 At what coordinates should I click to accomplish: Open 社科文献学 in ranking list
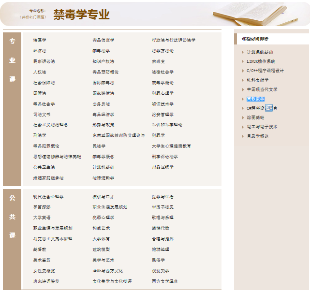coord(258,80)
